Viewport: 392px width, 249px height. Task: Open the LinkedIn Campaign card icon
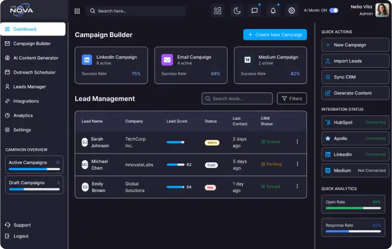coord(87,60)
